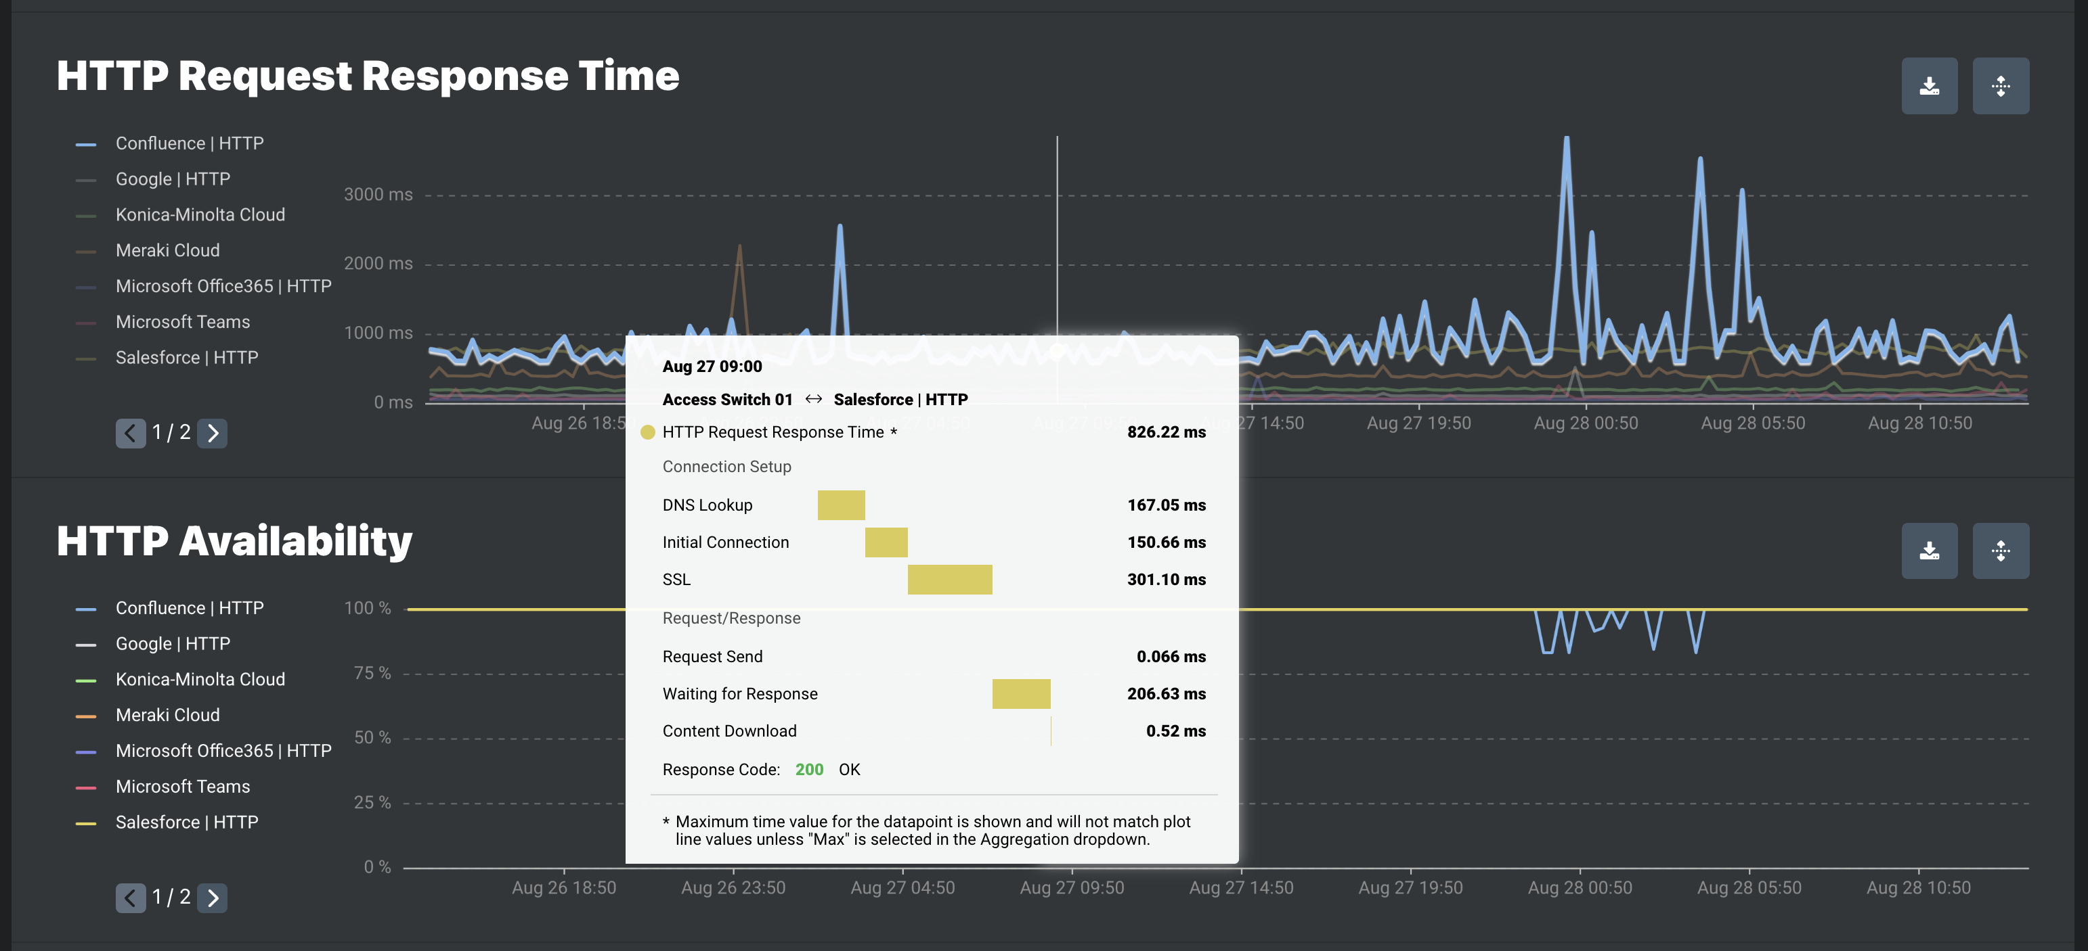Click the Request Send 0.066 ms value

click(x=1171, y=656)
